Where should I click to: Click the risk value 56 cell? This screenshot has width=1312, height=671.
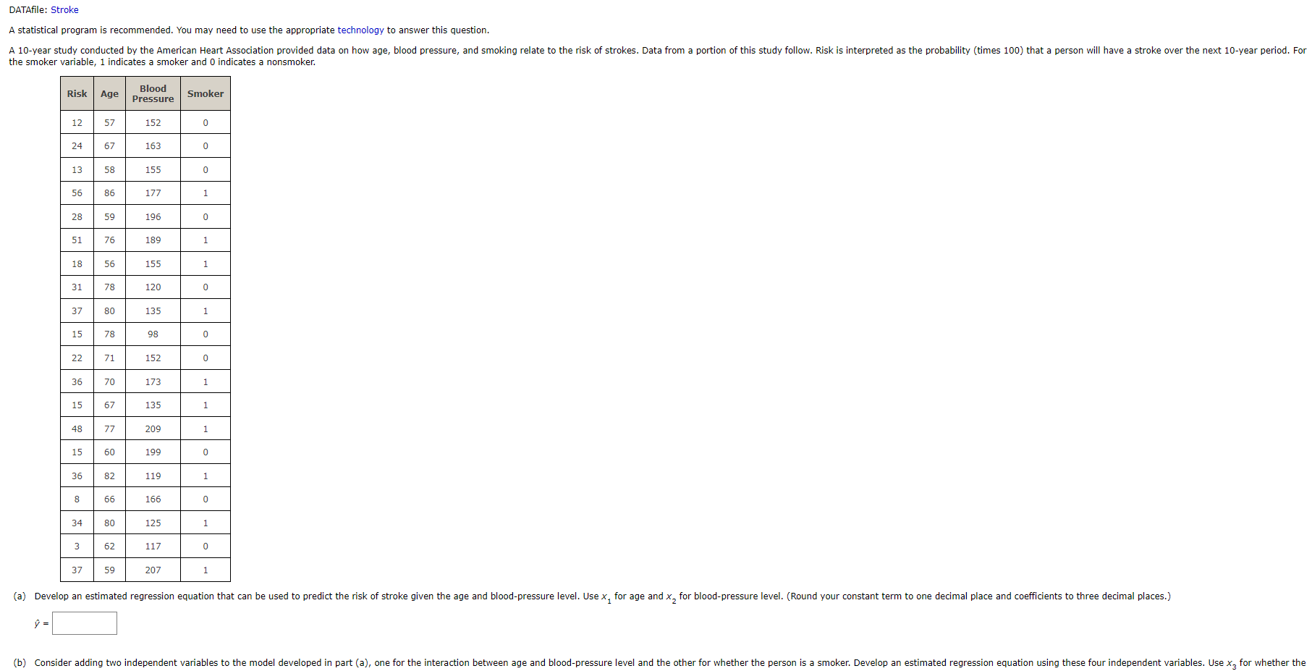(x=77, y=193)
